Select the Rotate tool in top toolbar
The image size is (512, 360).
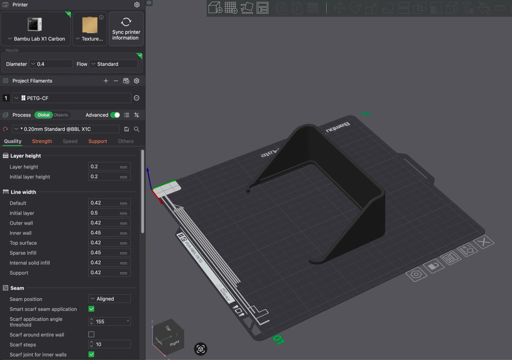click(355, 8)
